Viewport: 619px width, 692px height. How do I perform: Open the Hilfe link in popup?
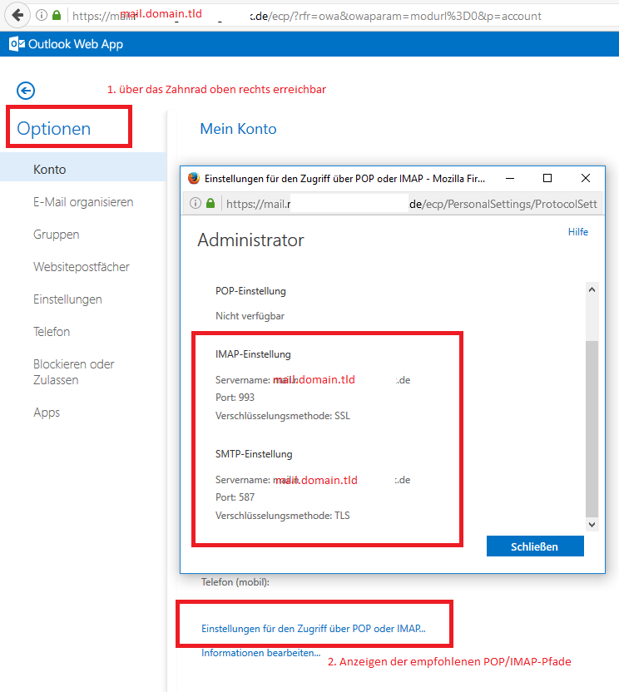pos(577,232)
